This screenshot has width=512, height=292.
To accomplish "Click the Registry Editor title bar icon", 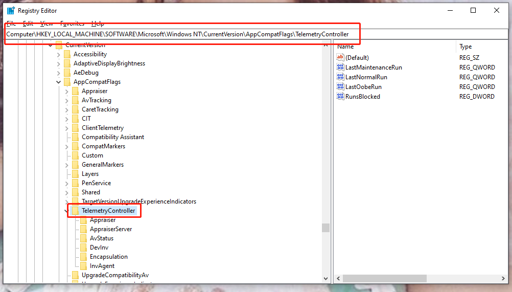I will [x=11, y=10].
